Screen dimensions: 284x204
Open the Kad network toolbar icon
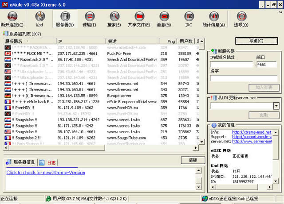(x=40, y=16)
